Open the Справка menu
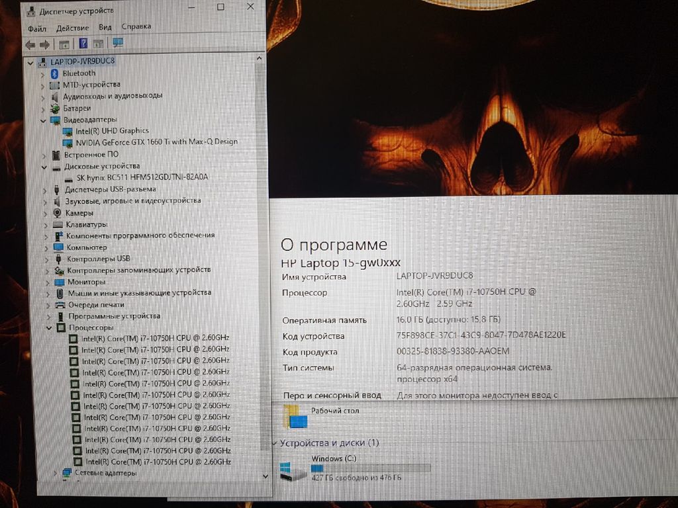Image resolution: width=678 pixels, height=508 pixels. point(136,26)
